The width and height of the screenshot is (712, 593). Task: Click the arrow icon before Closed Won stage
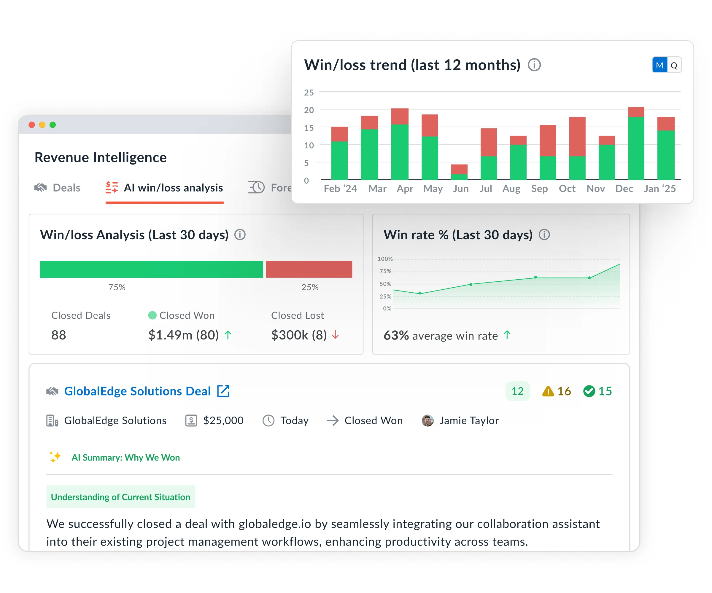[x=333, y=420]
